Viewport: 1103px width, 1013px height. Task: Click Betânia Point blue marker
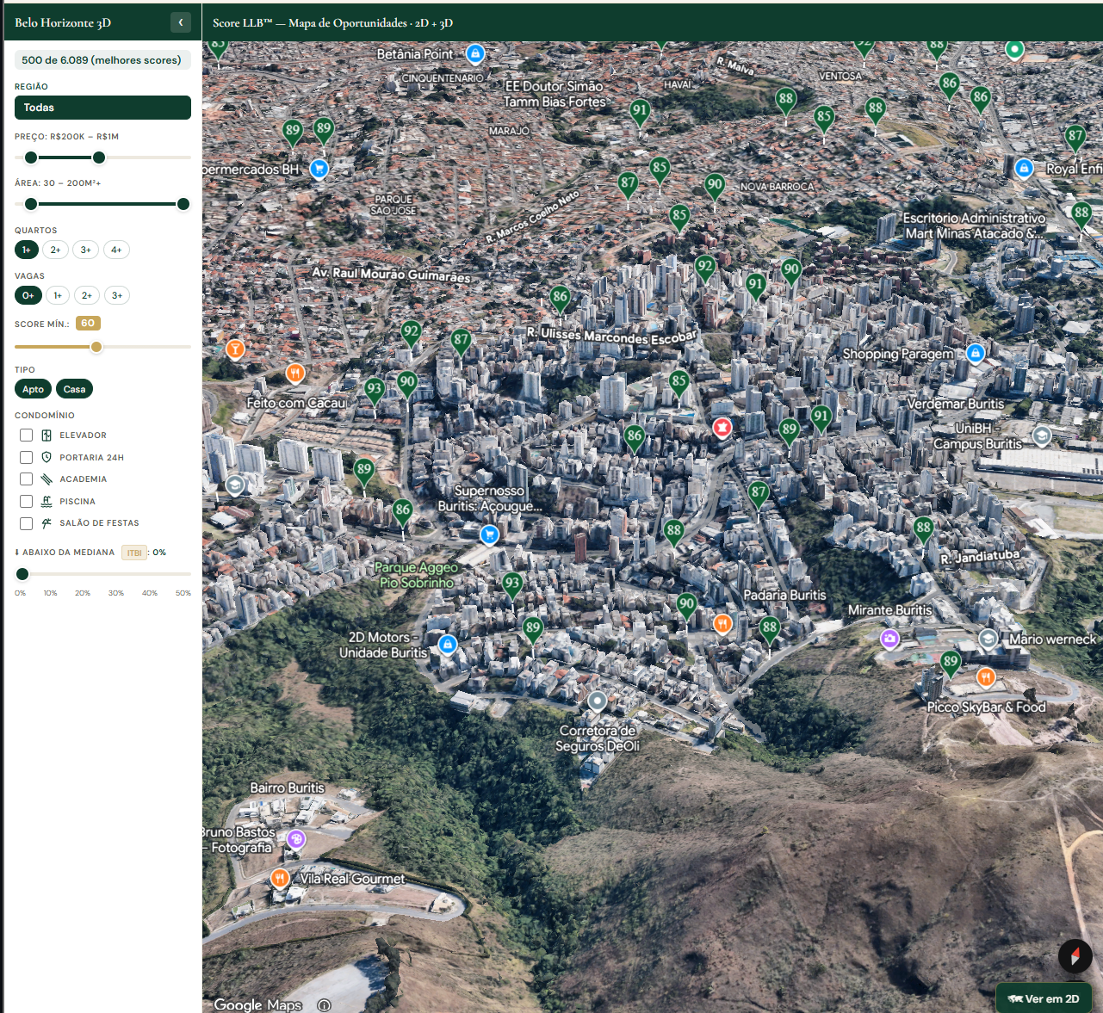(x=474, y=54)
